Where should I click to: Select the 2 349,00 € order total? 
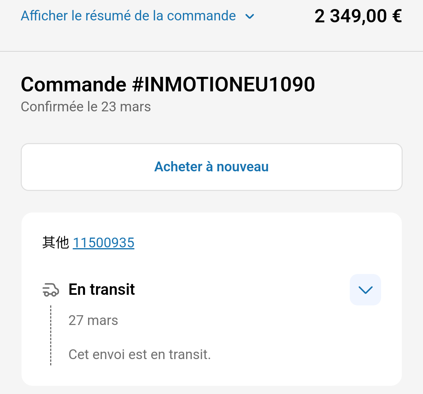(358, 16)
